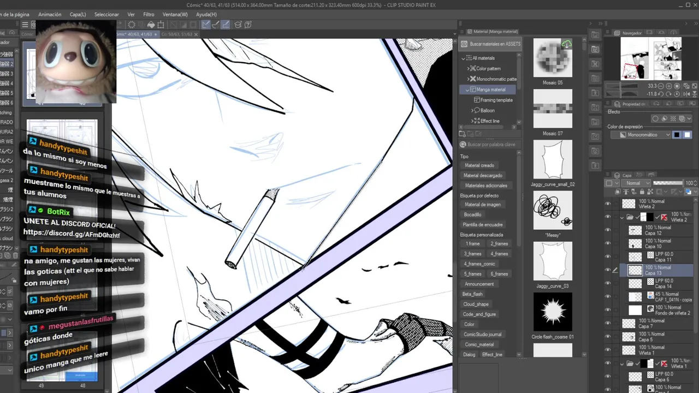This screenshot has height=393, width=699.
Task: Click Buscar materiales en ASSETS button
Action: pos(490,44)
